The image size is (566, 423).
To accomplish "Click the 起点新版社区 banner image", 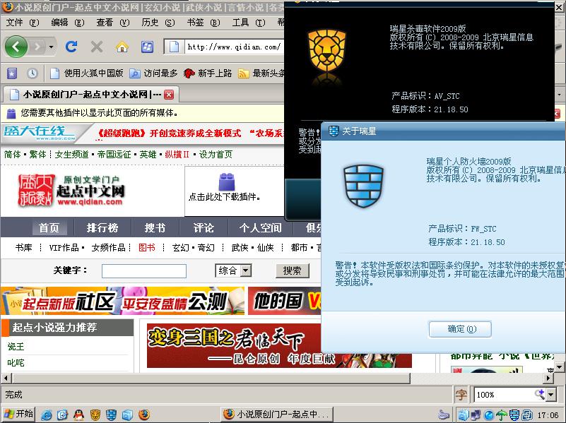I will (123, 301).
